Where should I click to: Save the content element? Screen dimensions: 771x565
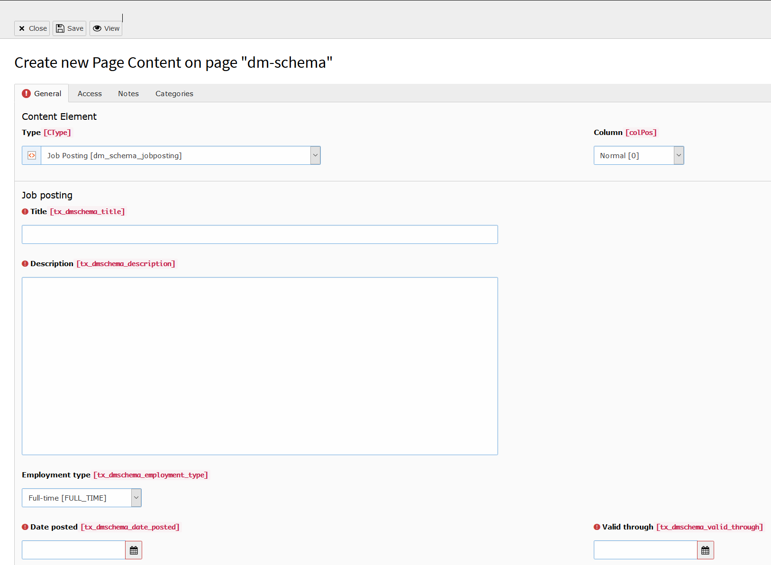[x=70, y=28]
